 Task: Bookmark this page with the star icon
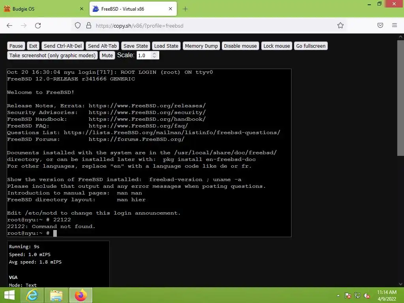(340, 25)
